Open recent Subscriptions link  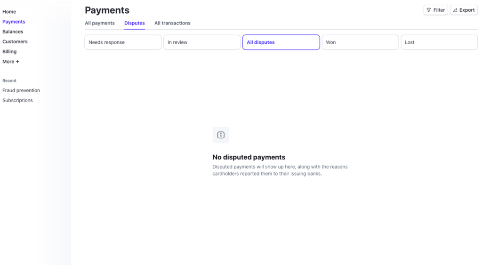[17, 100]
